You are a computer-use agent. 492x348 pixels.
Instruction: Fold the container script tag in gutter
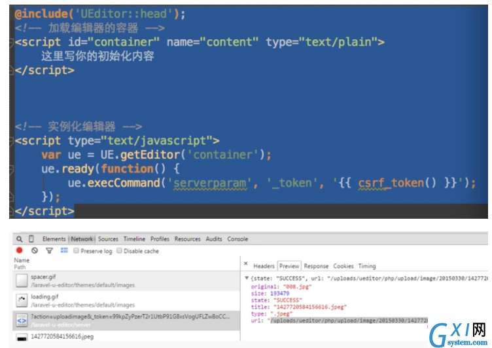11,42
